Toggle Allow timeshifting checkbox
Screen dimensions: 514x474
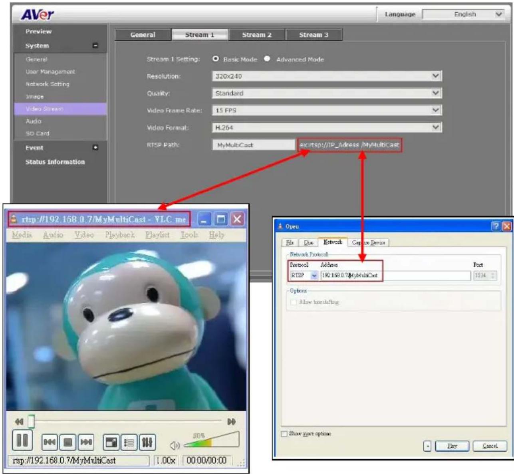[294, 302]
